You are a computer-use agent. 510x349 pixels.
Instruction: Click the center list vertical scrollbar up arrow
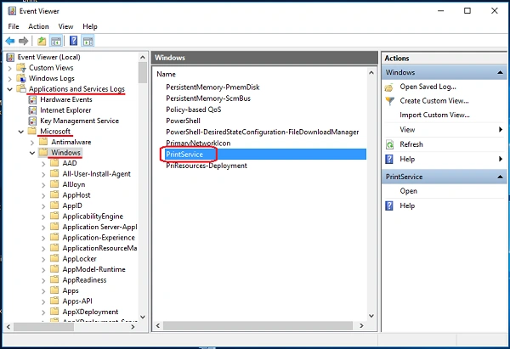(371, 73)
